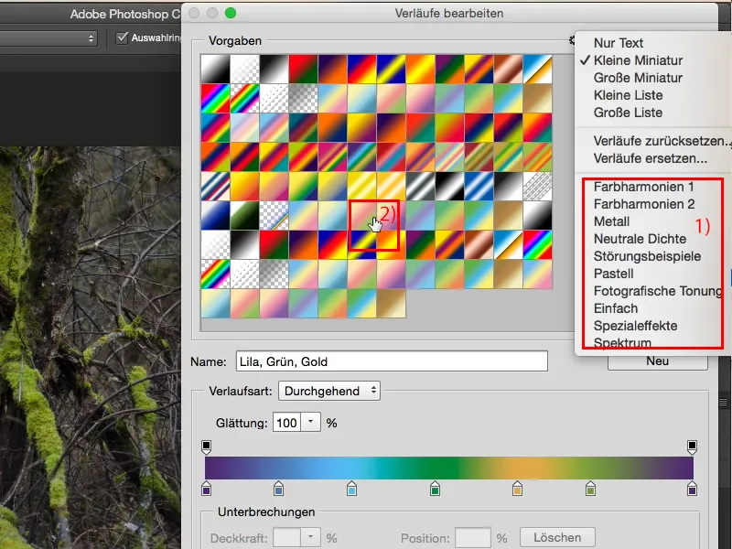This screenshot has height=549, width=732.
Task: Select the green color stop
Action: point(434,489)
